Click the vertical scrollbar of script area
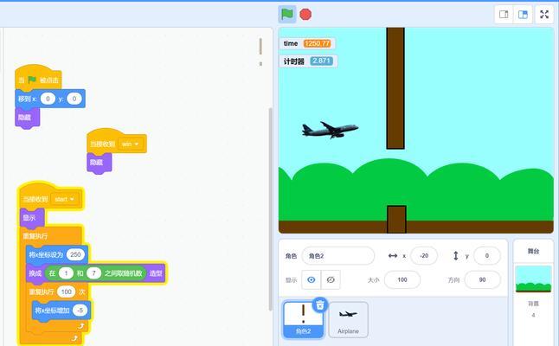This screenshot has width=559, height=346. point(270,208)
